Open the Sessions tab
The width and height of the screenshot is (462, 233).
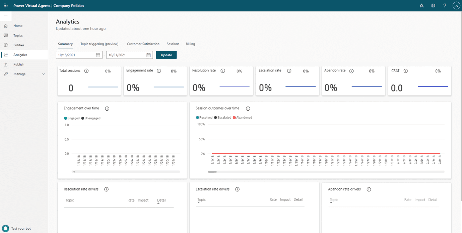coord(173,44)
